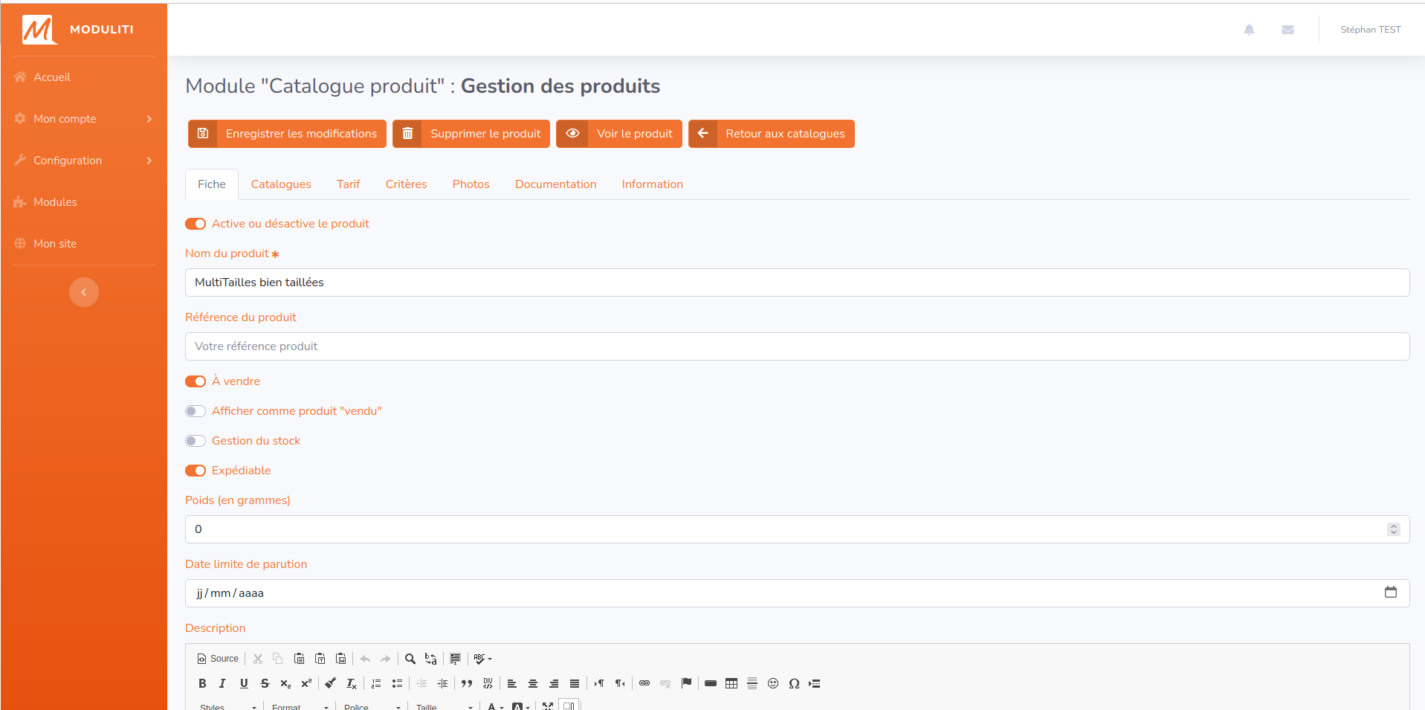Insert special character omega icon
This screenshot has height=710, width=1425.
[794, 683]
